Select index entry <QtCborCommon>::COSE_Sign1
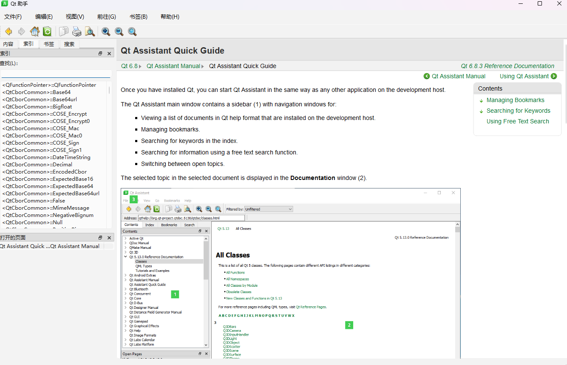Screen dimensions: 567x365 [42, 150]
